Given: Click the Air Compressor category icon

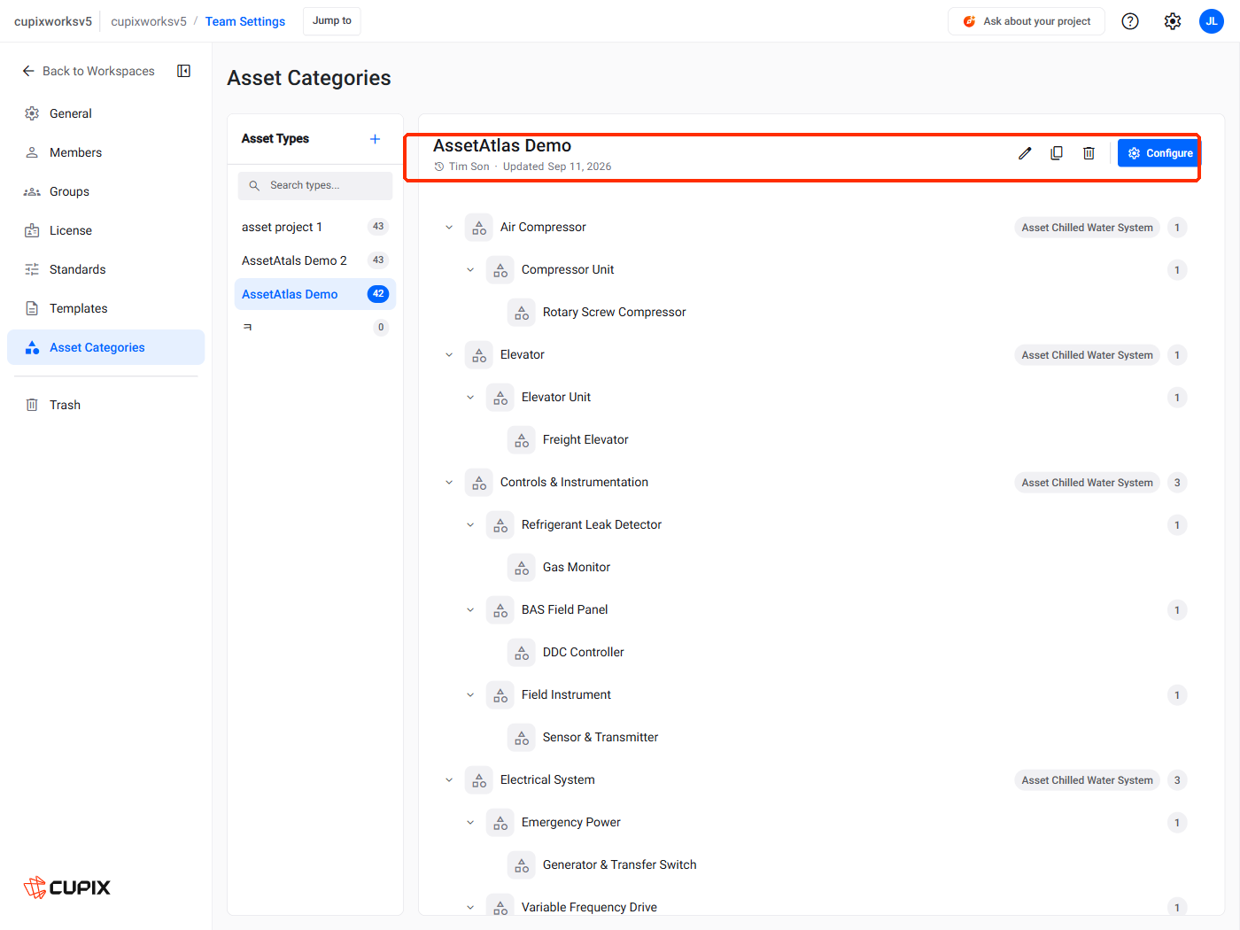Looking at the screenshot, I should pos(479,228).
